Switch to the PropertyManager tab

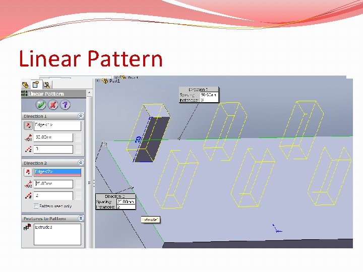(36, 85)
